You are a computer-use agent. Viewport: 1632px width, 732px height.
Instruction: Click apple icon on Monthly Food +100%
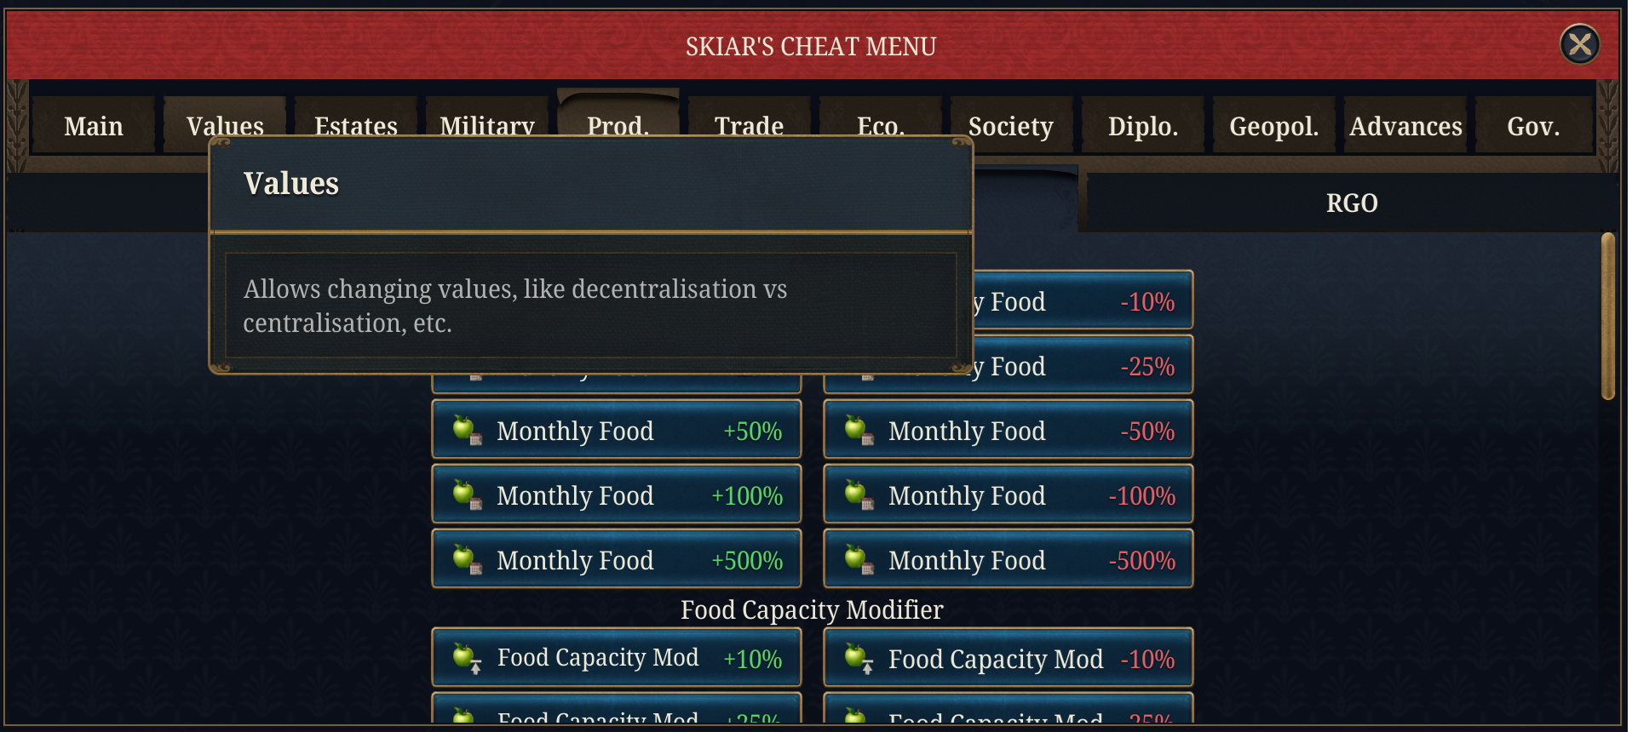pyautogui.click(x=465, y=494)
